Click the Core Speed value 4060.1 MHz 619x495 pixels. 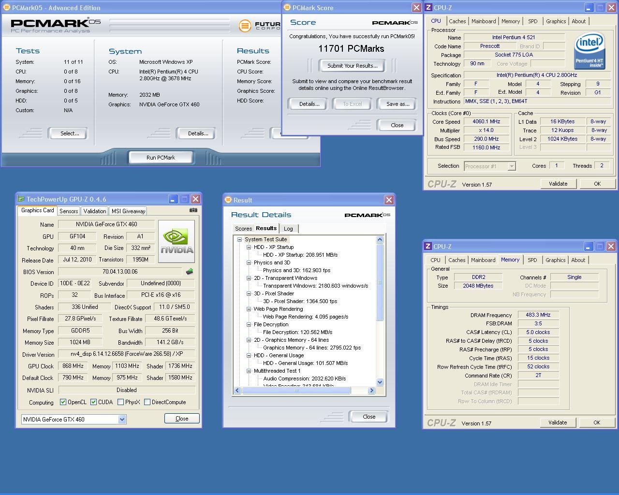click(x=486, y=122)
